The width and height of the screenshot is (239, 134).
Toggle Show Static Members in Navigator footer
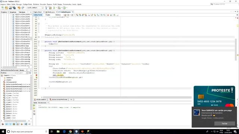click(10, 124)
